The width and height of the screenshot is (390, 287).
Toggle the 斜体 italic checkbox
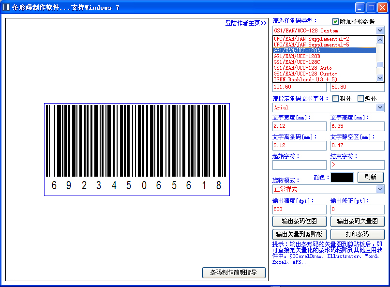(x=360, y=99)
